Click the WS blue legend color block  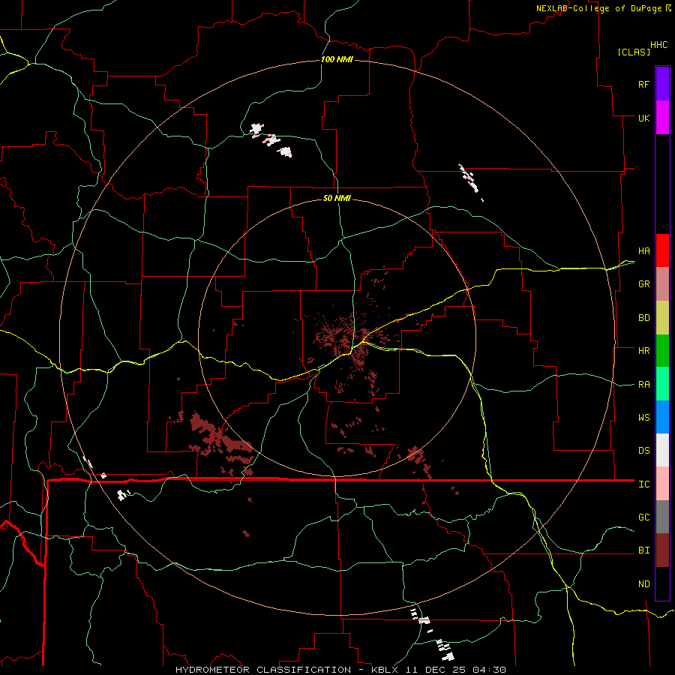(662, 417)
